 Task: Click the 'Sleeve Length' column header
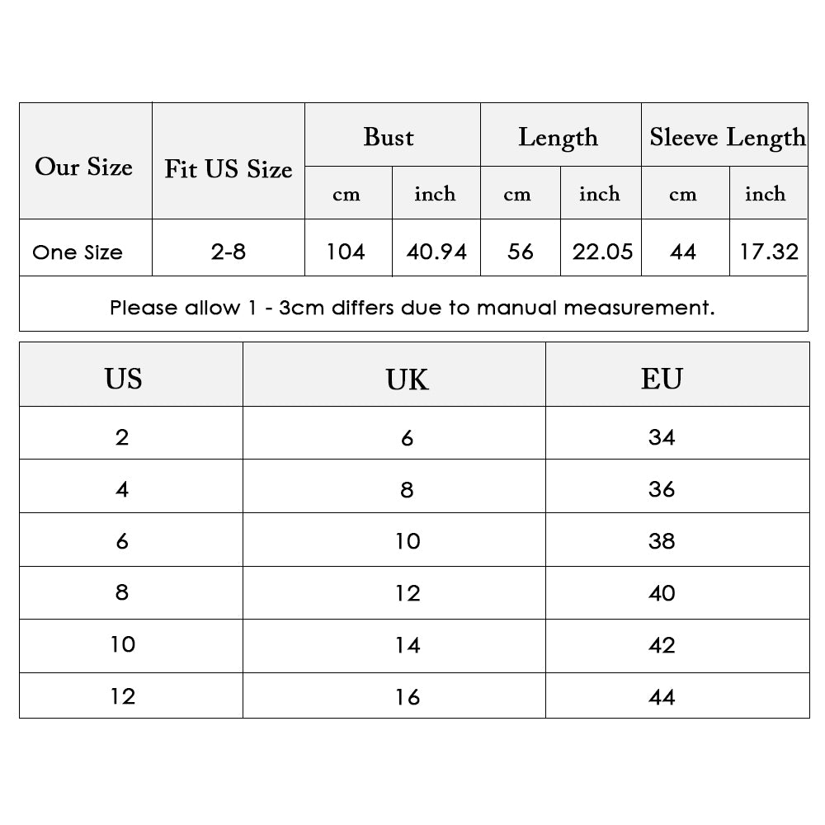point(724,134)
